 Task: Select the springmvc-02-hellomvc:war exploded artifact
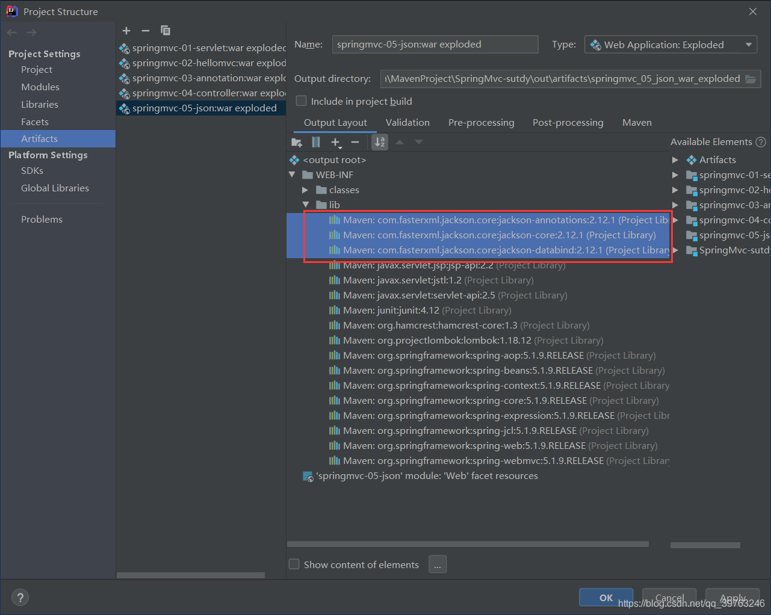tap(202, 63)
